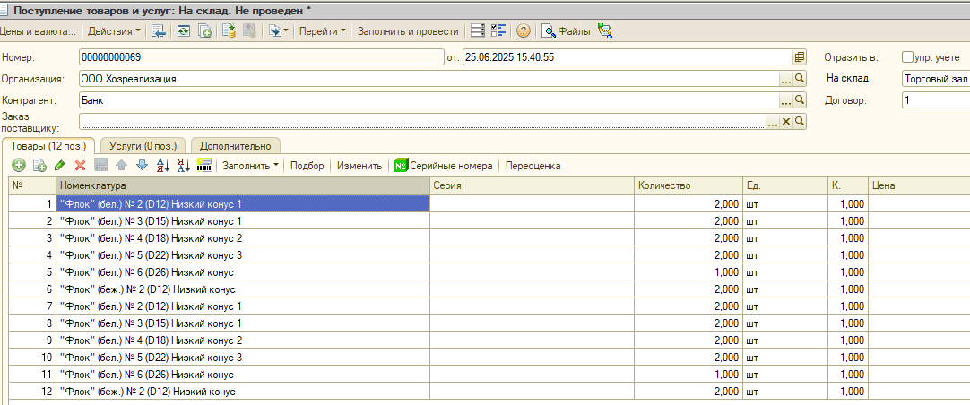The image size is (970, 405).
Task: Open the Заполнить dropdown in table toolbar
Action: [x=250, y=166]
